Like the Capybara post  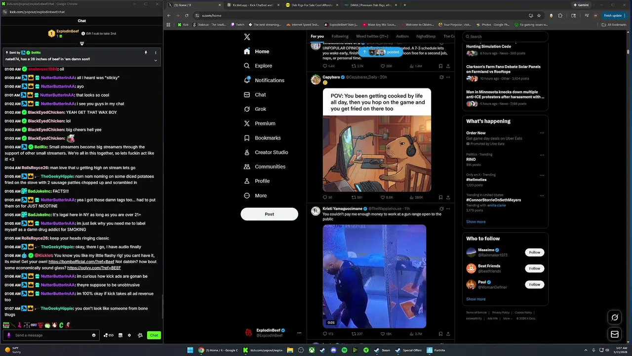[387, 197]
